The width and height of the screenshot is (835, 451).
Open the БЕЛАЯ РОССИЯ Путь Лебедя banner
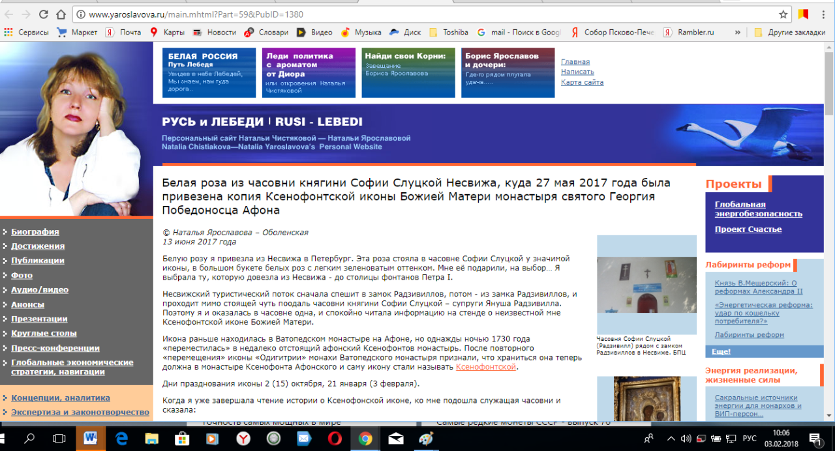click(x=209, y=73)
